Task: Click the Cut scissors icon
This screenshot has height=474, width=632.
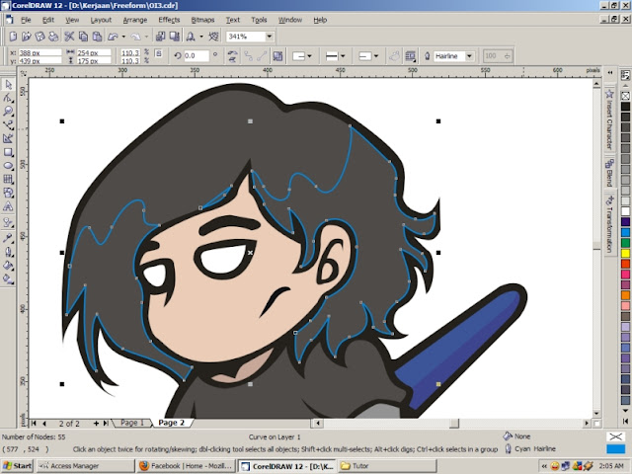Action: 69,37
